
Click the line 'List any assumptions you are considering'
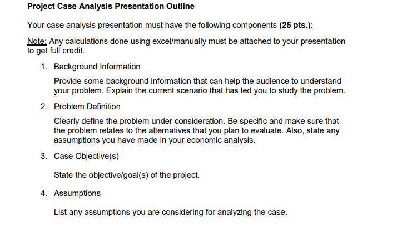click(x=170, y=212)
